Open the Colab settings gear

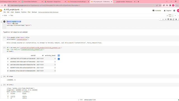pos(174,11)
